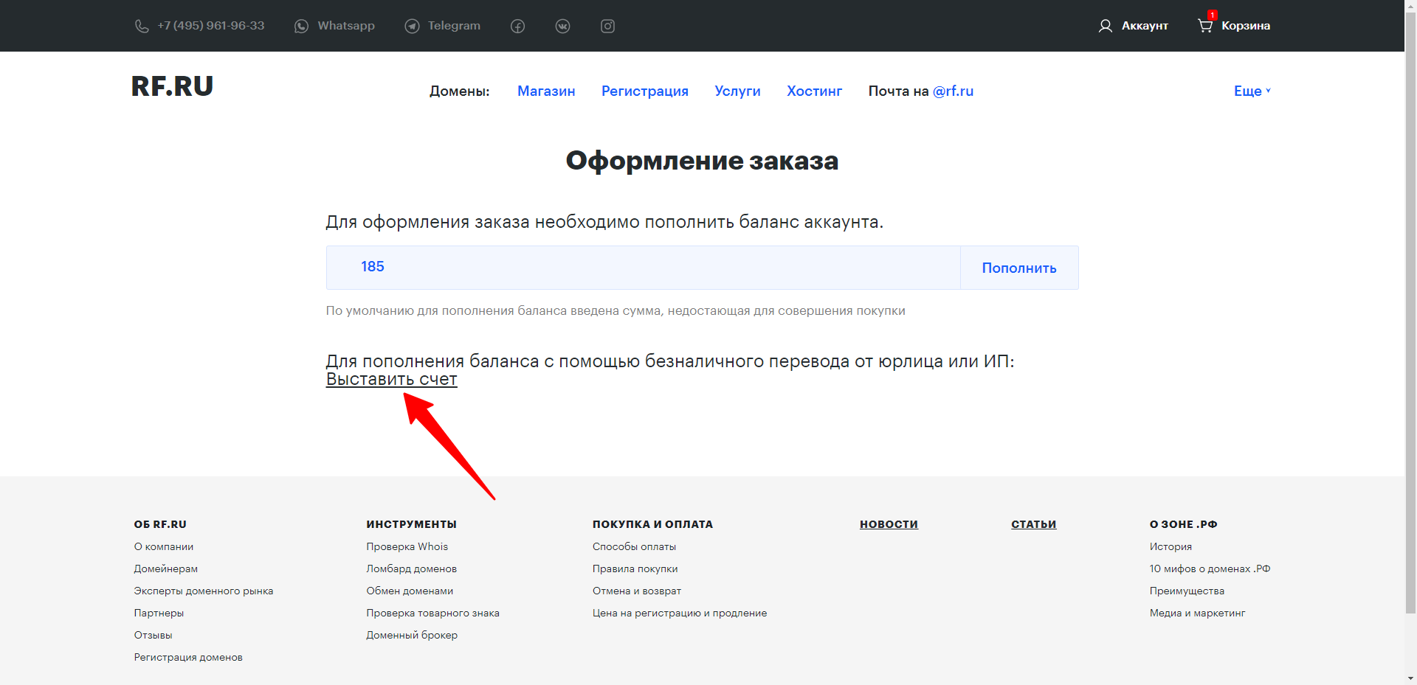Open Способы оплаты footer link
The image size is (1417, 685).
point(634,546)
